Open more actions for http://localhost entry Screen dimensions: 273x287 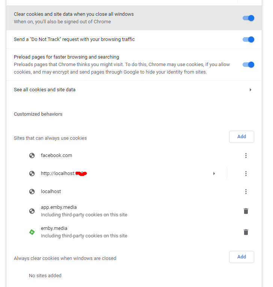pyautogui.click(x=246, y=174)
